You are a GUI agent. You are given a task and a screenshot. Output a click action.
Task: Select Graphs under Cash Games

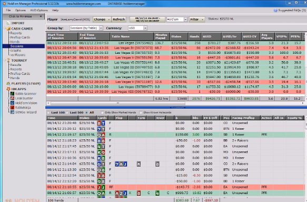[15, 51]
